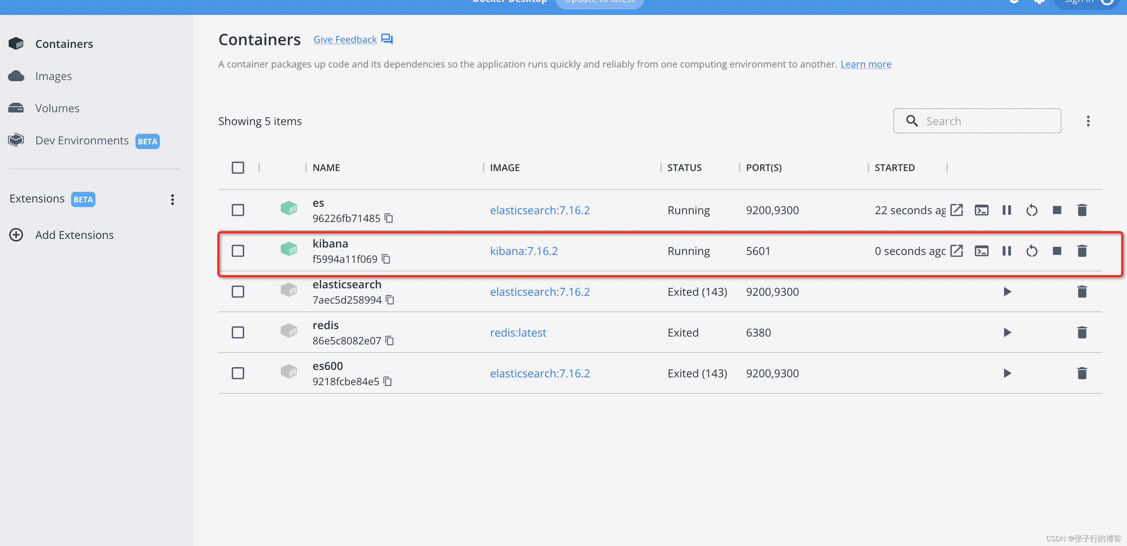The image size is (1127, 546).
Task: Sort by the IMAGE column header
Action: [505, 167]
